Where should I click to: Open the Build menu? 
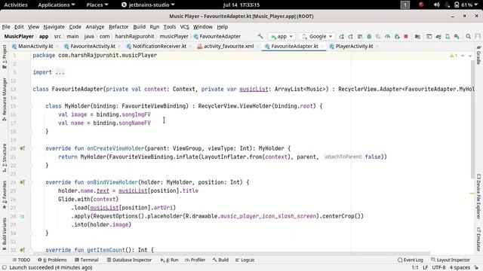pos(139,27)
